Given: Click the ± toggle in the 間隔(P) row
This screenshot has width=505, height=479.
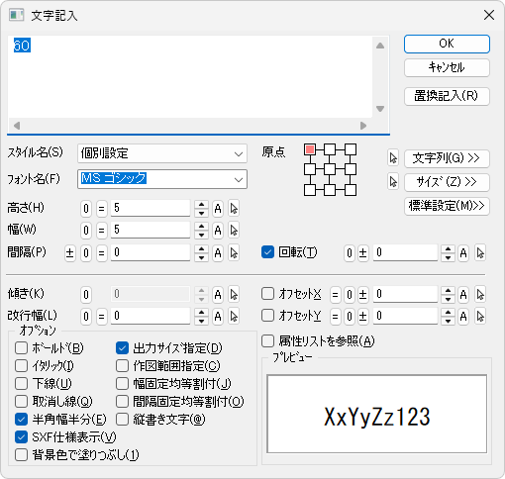Looking at the screenshot, I should point(69,253).
